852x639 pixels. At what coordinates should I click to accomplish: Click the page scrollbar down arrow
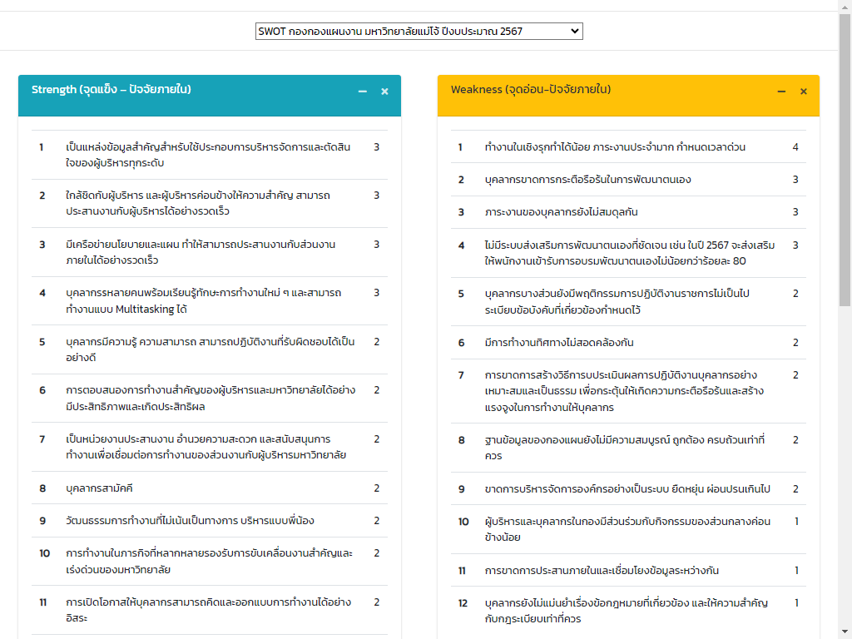point(845,632)
